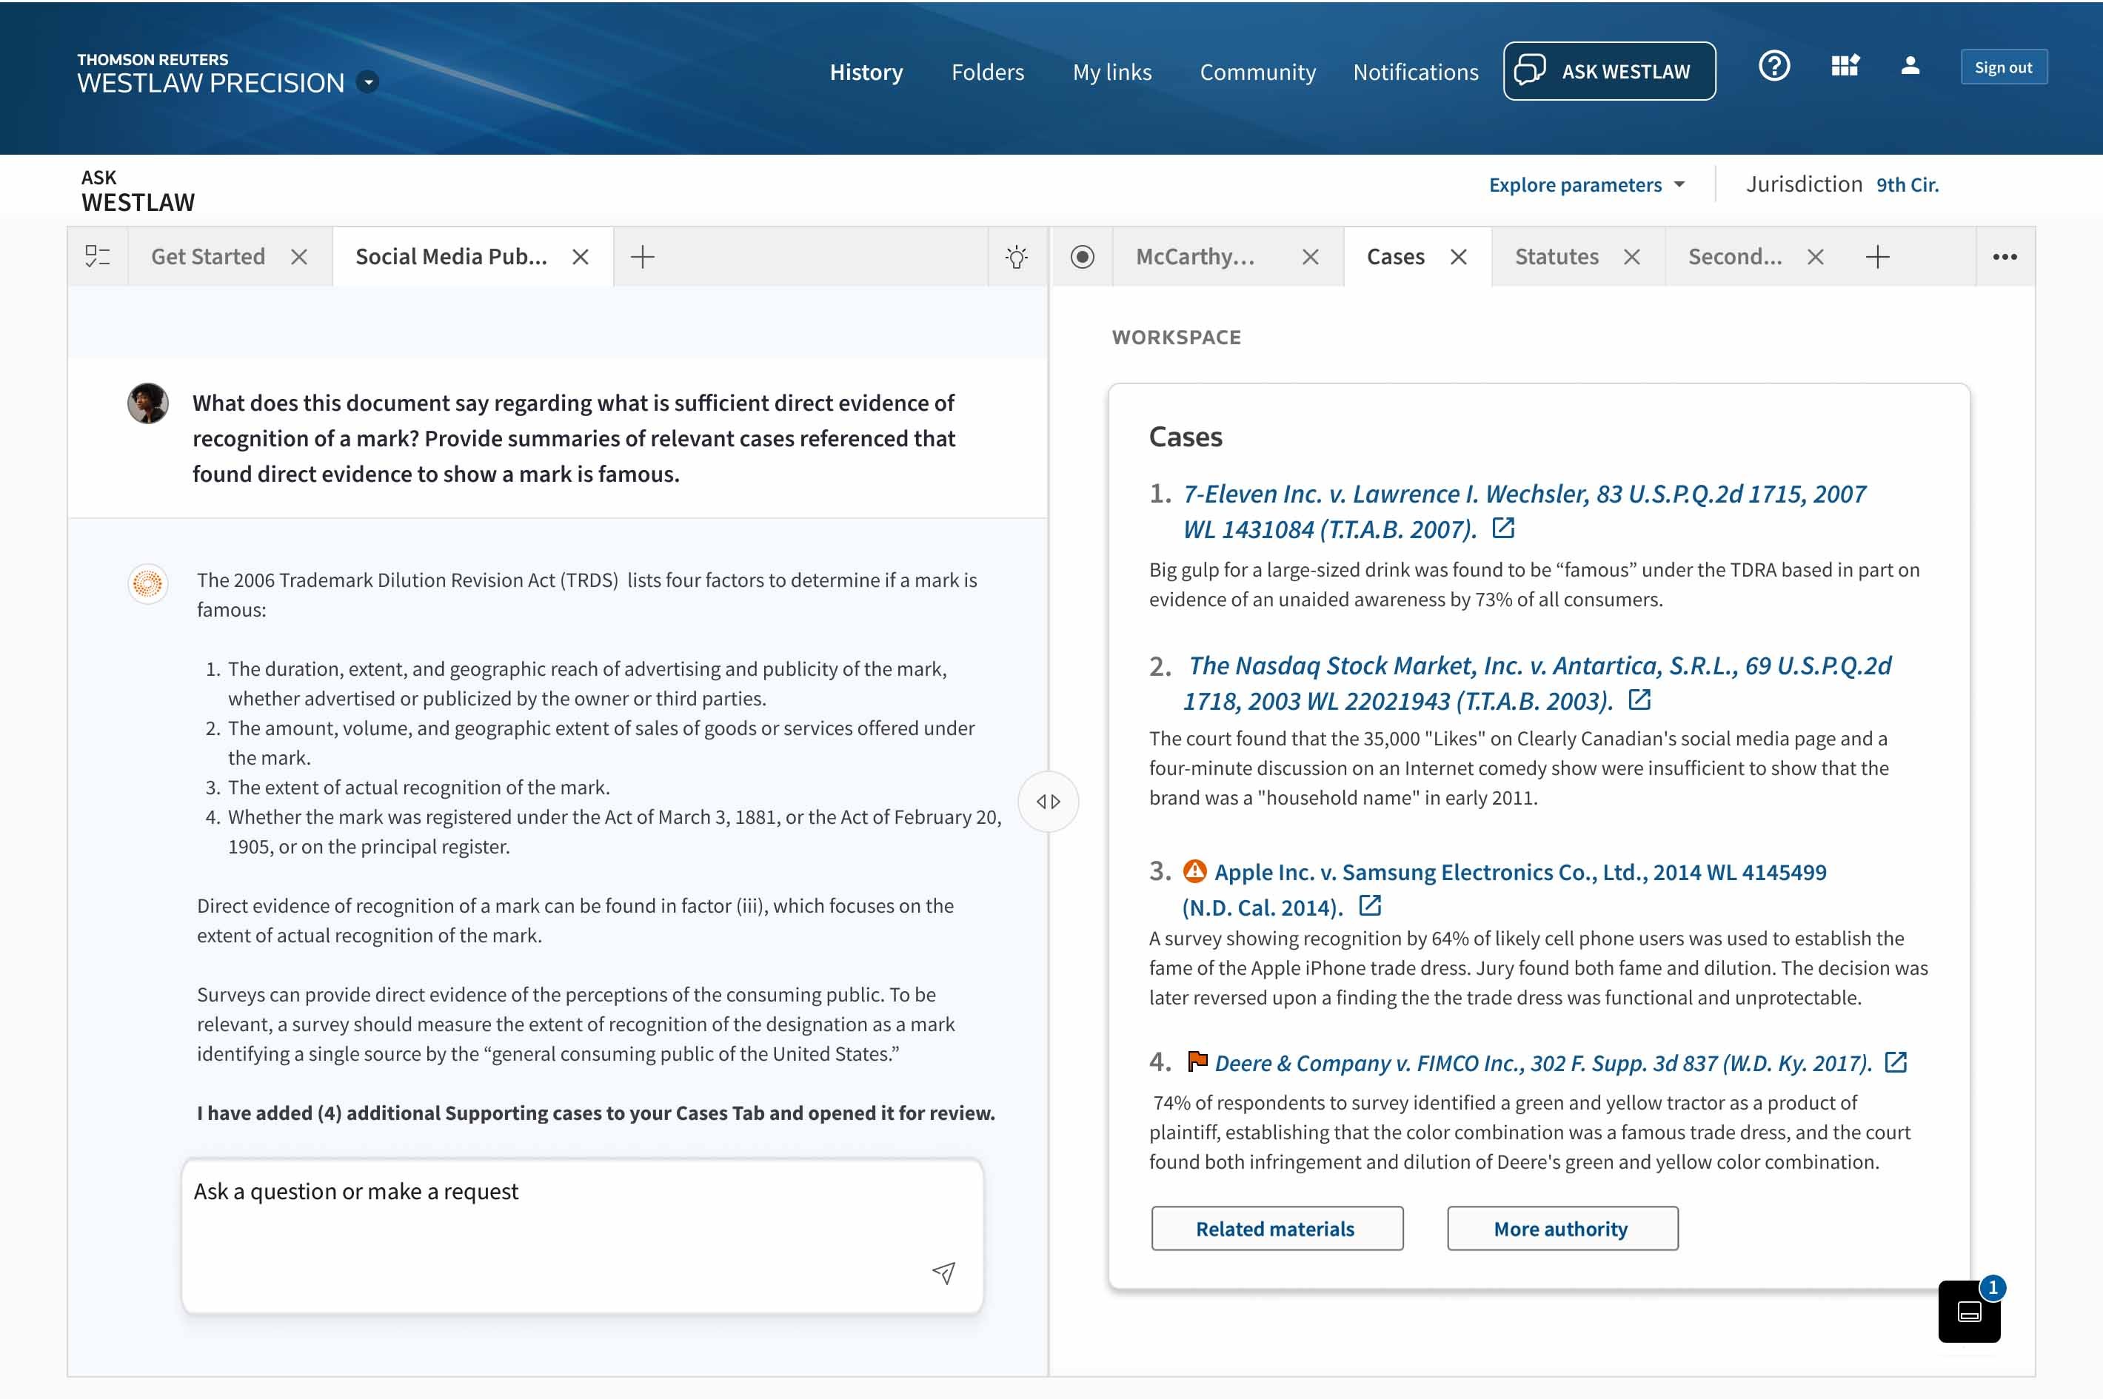Change the 9th Cir. jurisdiction

coord(1907,185)
